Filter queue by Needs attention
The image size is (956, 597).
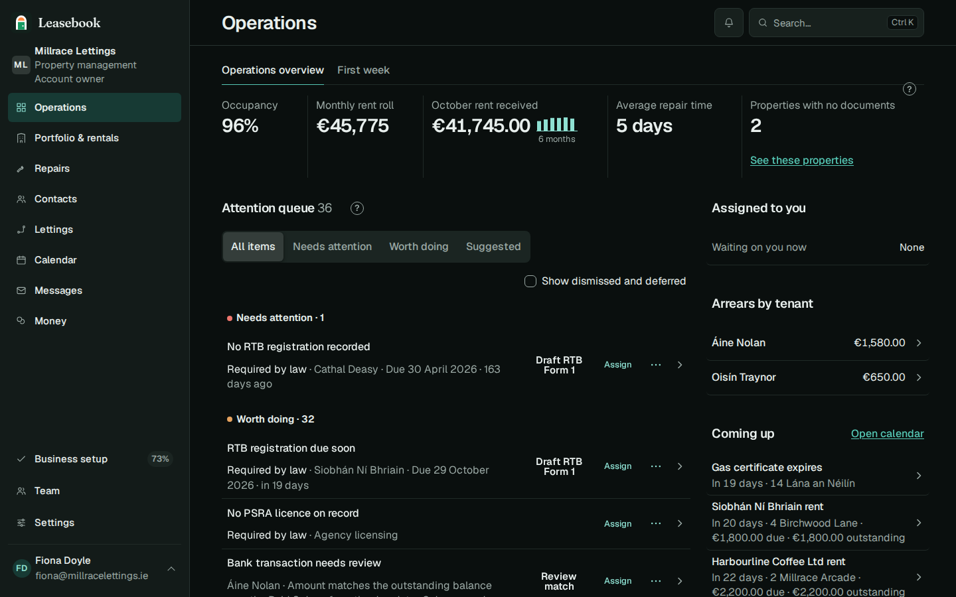coord(332,247)
